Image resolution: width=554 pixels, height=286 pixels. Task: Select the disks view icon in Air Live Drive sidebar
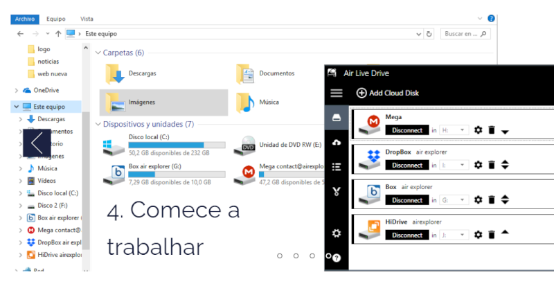click(337, 118)
